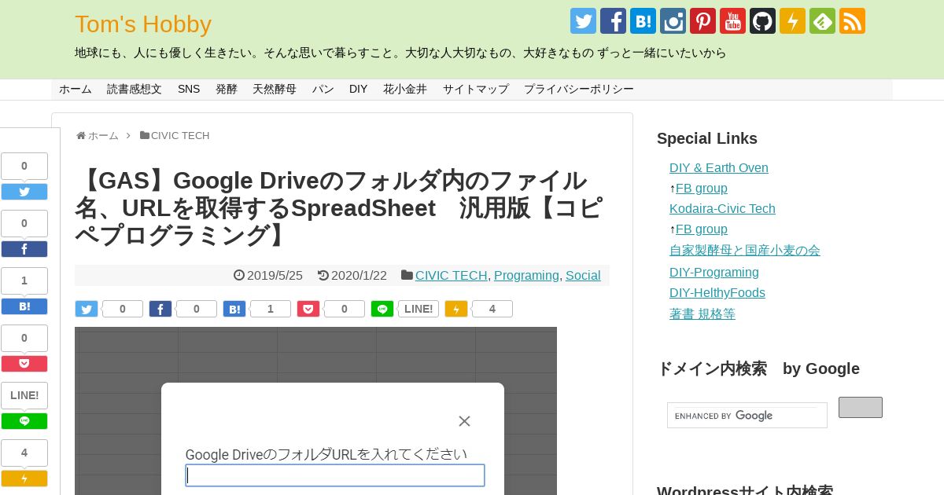Save to Pocket from left sidebar
Viewport: 944px width, 495px height.
pos(24,364)
